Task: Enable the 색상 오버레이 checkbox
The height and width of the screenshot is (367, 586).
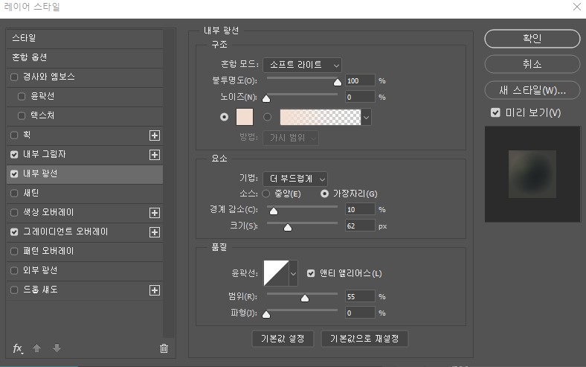Action: pyautogui.click(x=14, y=212)
